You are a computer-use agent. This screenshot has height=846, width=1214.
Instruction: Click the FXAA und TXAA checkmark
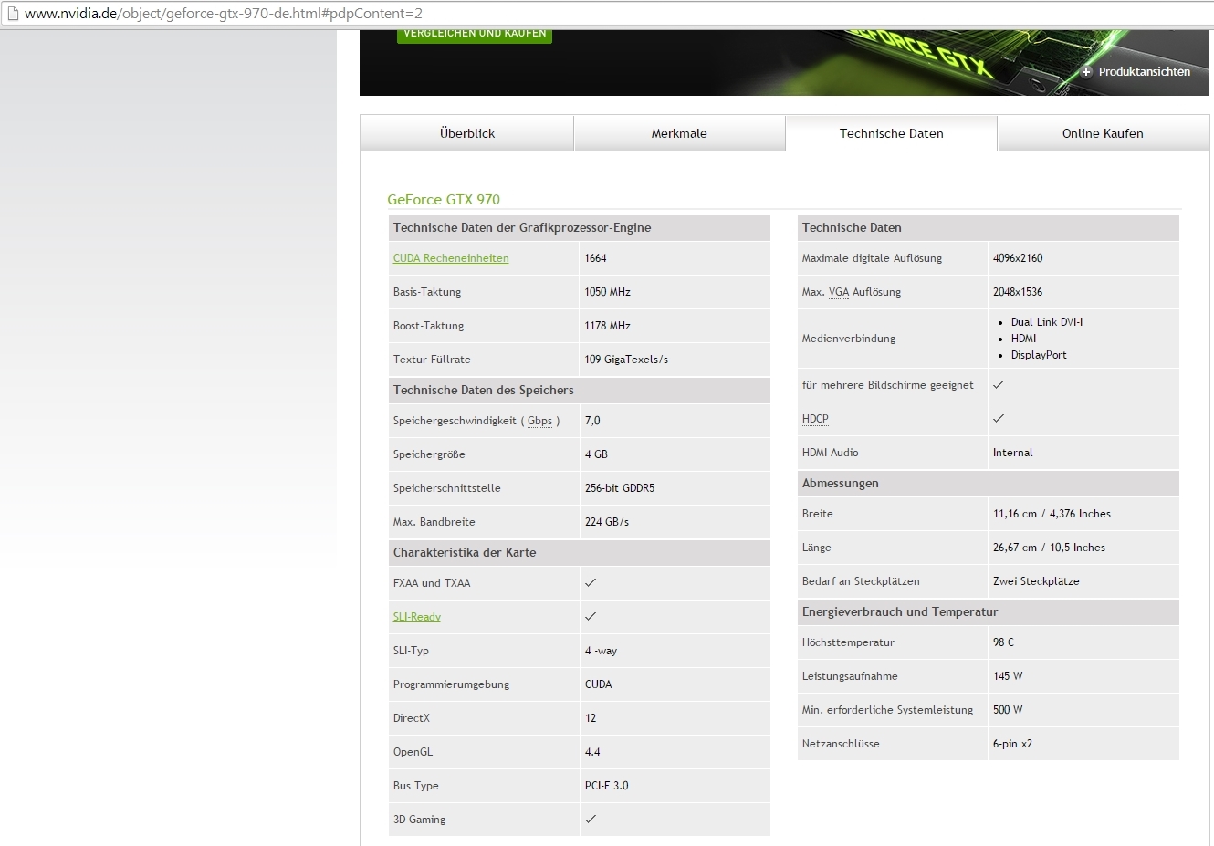pos(591,582)
